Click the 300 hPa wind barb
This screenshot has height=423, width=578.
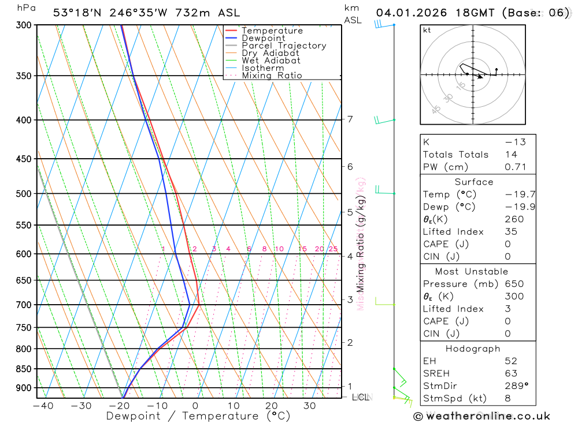384,24
